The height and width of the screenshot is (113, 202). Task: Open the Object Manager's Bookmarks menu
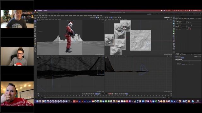click(192, 19)
